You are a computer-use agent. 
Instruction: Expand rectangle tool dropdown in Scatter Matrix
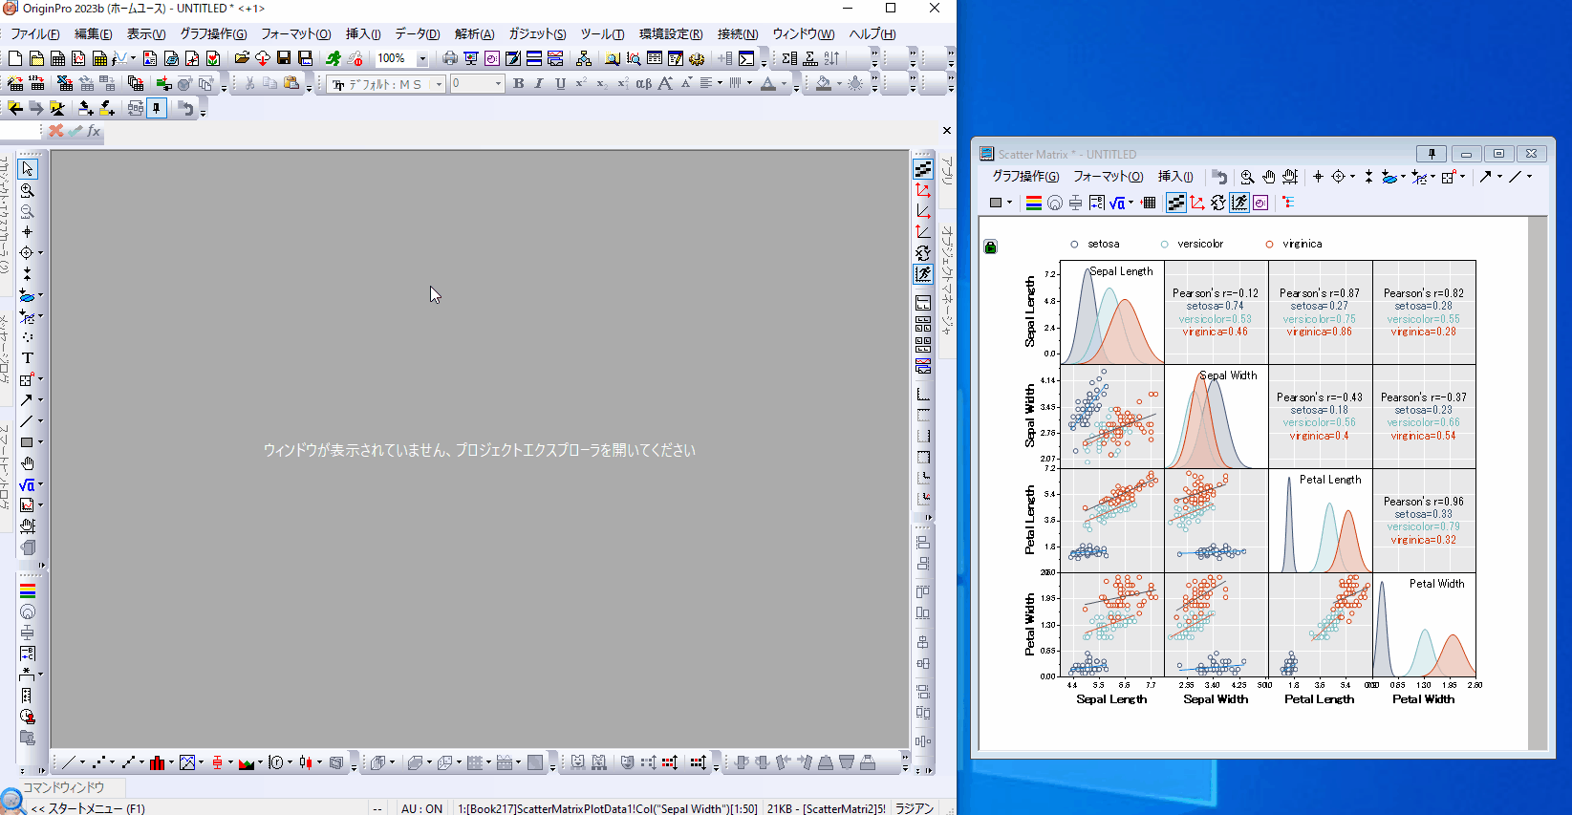click(1009, 203)
